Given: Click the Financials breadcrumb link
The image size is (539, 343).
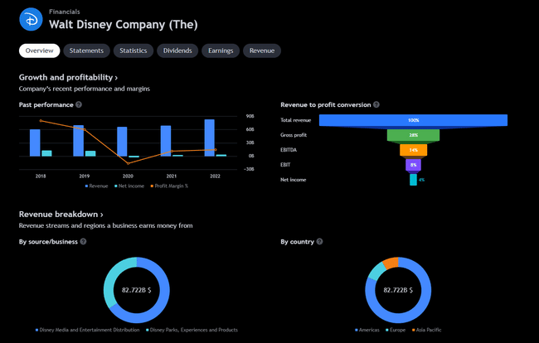Looking at the screenshot, I should pyautogui.click(x=66, y=12).
